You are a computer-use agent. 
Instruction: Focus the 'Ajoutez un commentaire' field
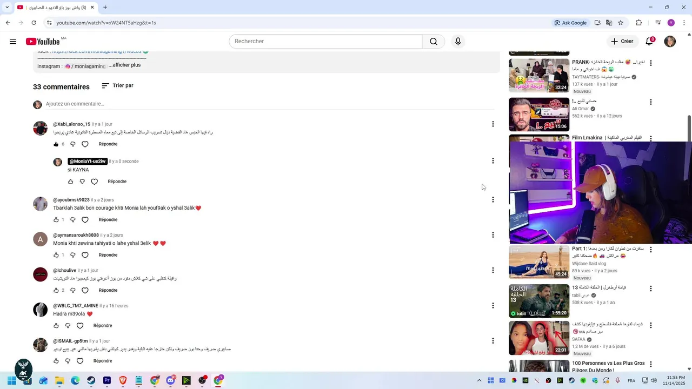tap(270, 104)
